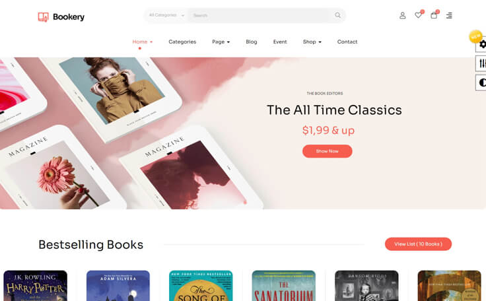Click the search magnifier icon

point(337,15)
